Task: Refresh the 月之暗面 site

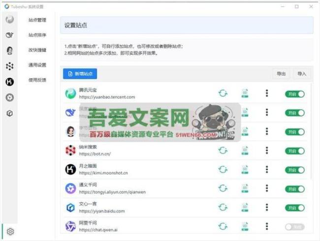Action: (223, 169)
